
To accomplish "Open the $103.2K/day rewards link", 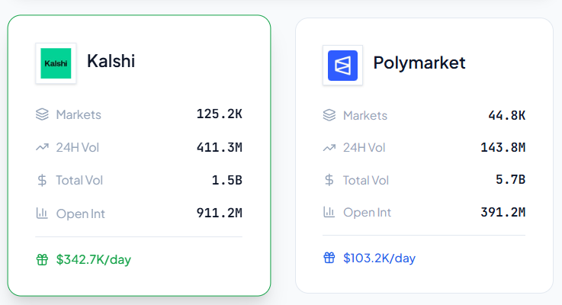I will click(x=379, y=258).
